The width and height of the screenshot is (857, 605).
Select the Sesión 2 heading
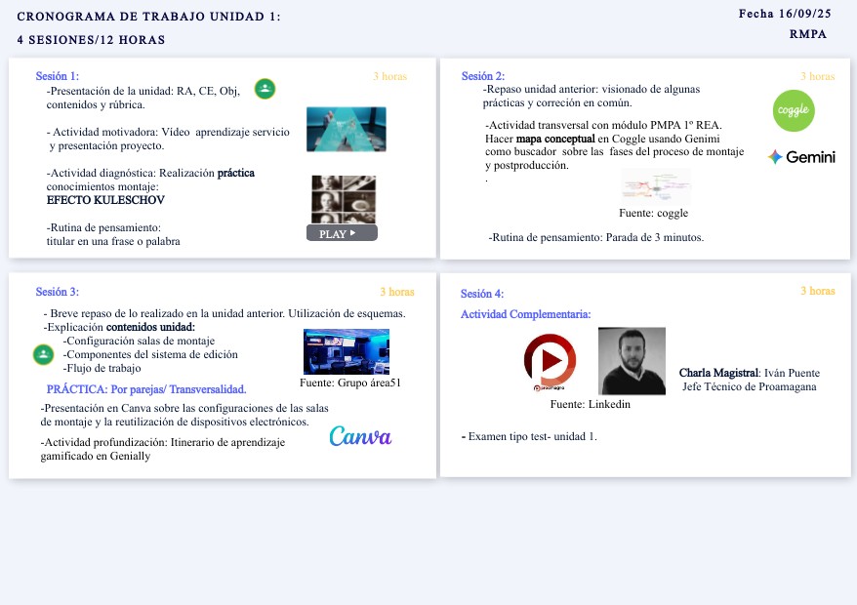point(483,76)
